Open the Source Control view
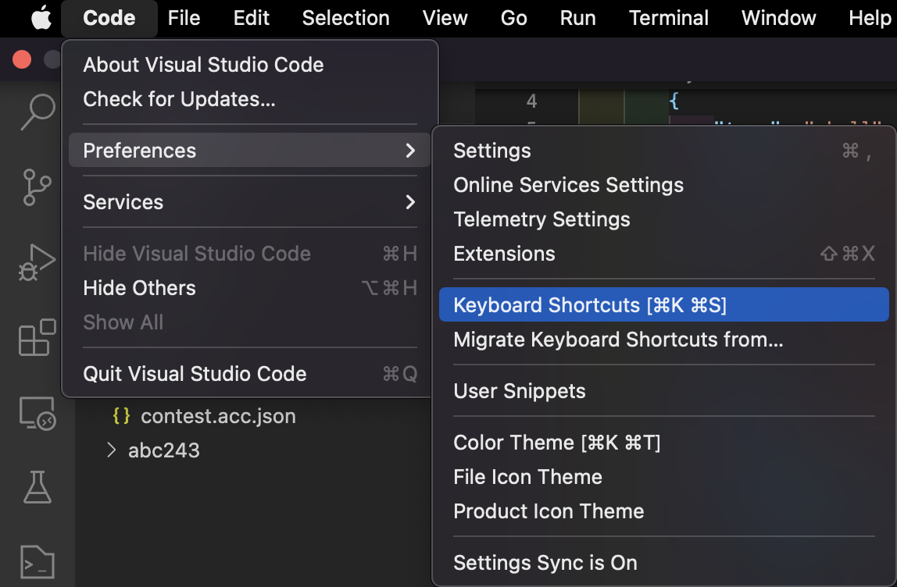Image resolution: width=897 pixels, height=587 pixels. pyautogui.click(x=37, y=187)
